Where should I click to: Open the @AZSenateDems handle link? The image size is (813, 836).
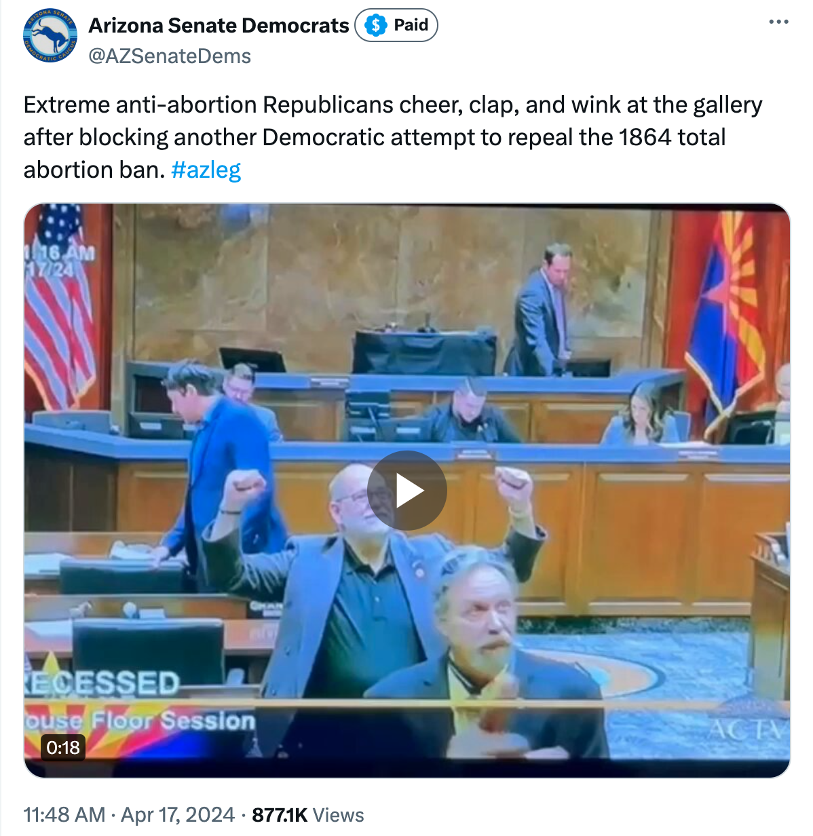click(x=170, y=56)
